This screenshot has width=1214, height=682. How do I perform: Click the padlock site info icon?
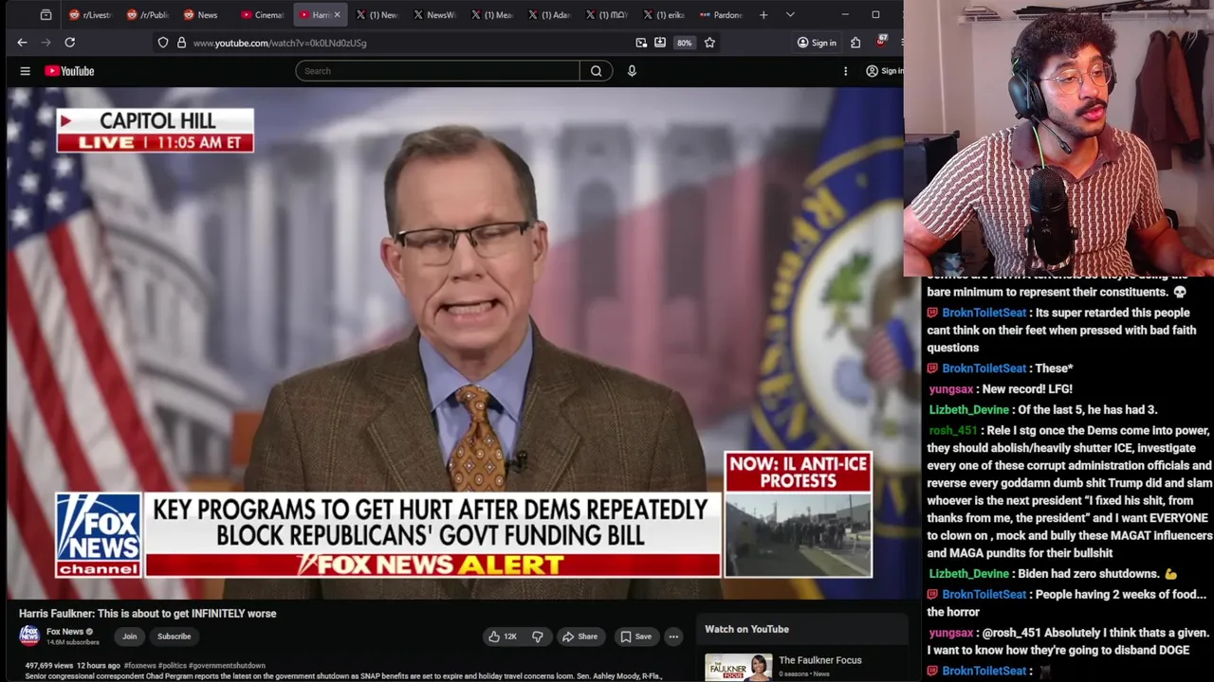click(x=181, y=43)
